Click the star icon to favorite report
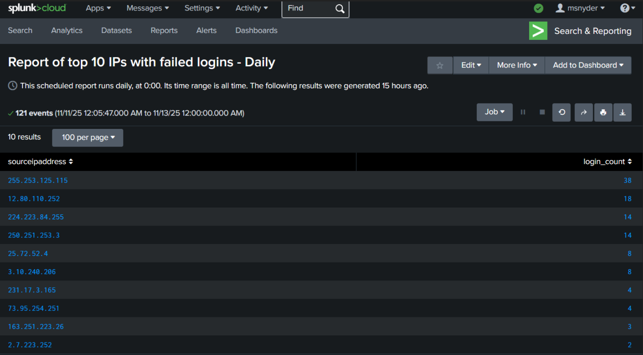 [440, 65]
